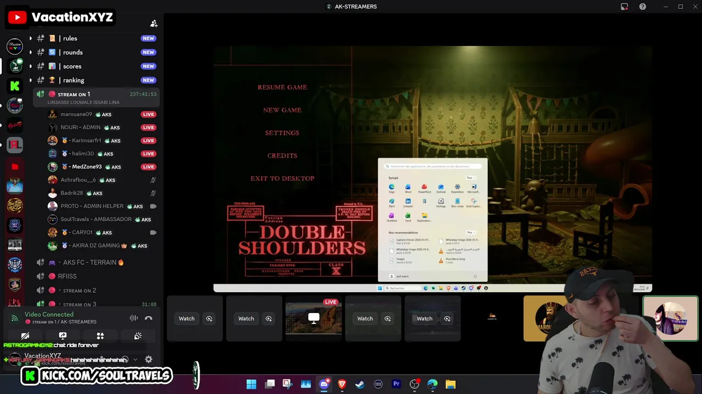The width and height of the screenshot is (702, 394).
Task: Open the soundboard icon
Action: pos(138,336)
